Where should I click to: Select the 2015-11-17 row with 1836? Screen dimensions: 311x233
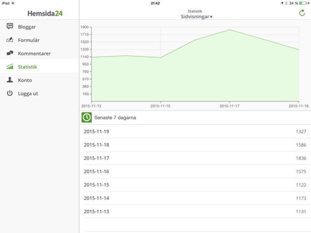[195, 158]
